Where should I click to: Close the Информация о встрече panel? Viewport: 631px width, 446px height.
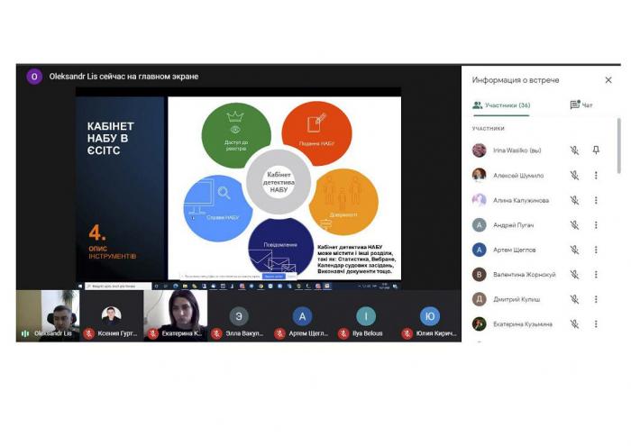coord(608,80)
